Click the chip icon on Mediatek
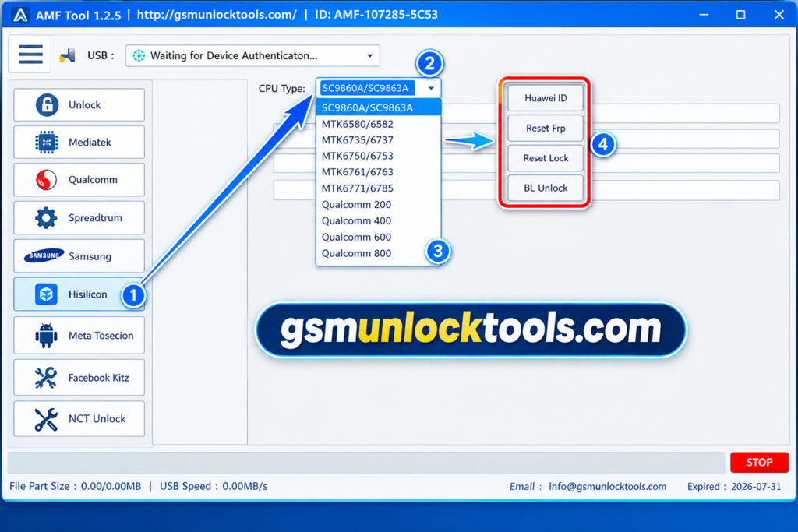The image size is (798, 532). (x=47, y=142)
